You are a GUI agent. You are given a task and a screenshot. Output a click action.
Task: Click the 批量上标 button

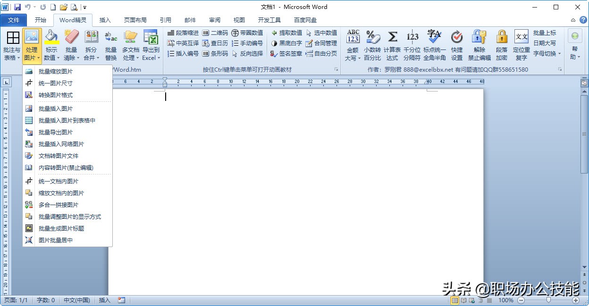pyautogui.click(x=545, y=33)
